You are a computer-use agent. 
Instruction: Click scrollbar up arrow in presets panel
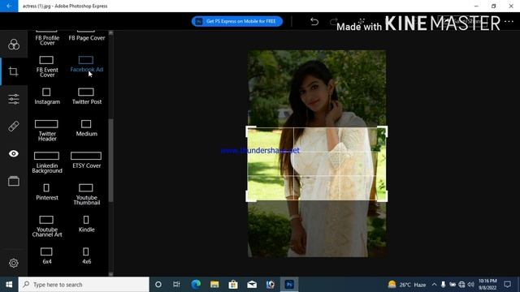[110, 32]
